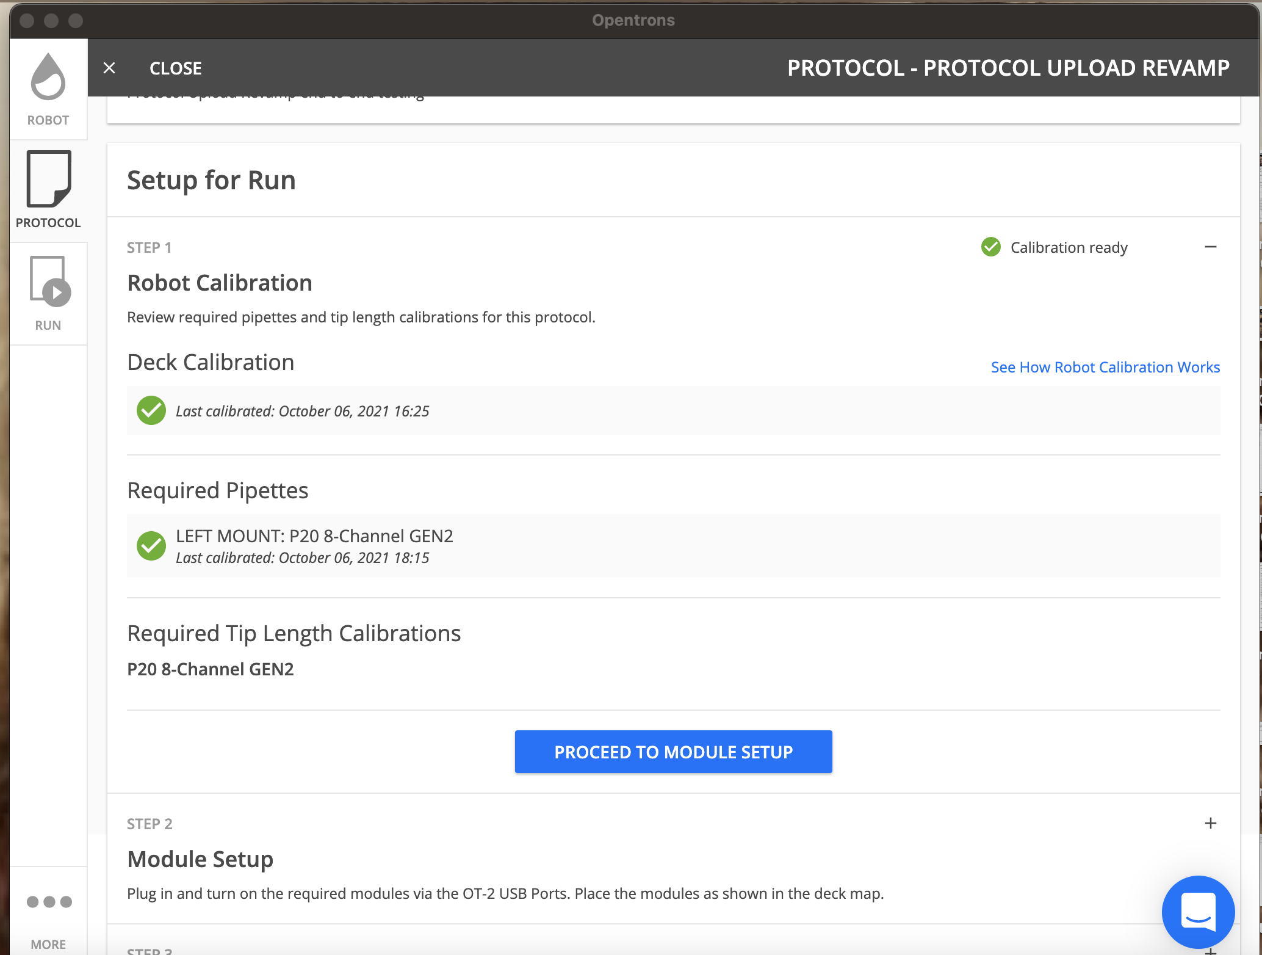Open the Intercom chat bubble icon
The image size is (1262, 955).
1197,912
